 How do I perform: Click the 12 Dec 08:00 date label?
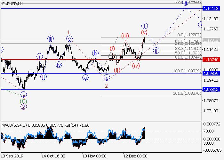point(135,156)
